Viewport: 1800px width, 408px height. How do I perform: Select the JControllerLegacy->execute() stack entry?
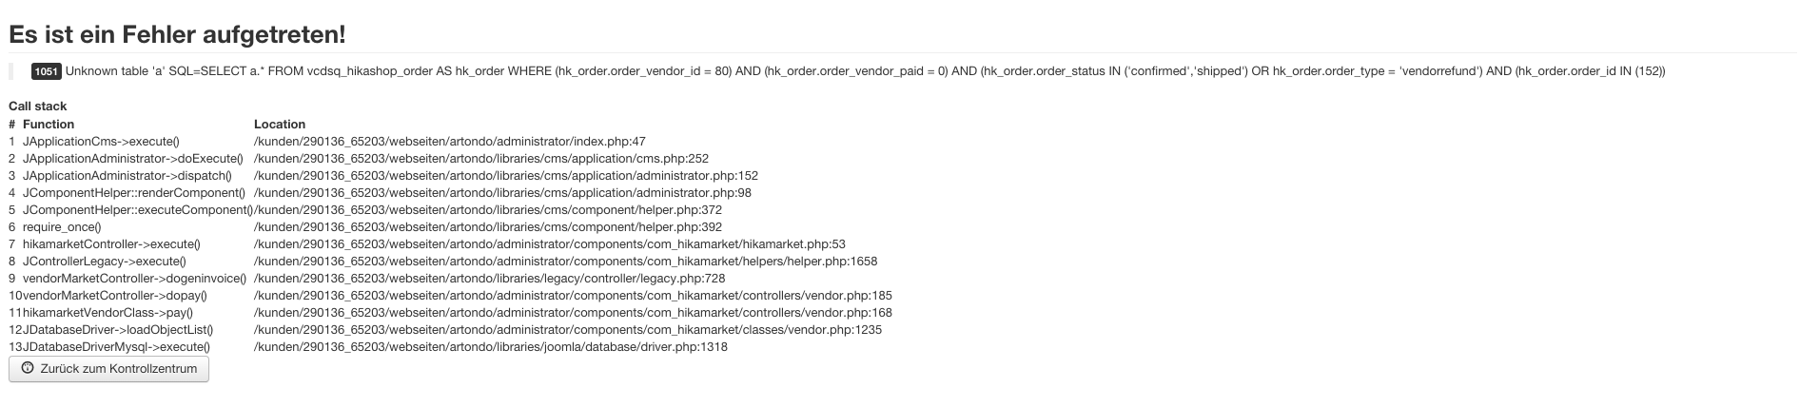coord(104,262)
